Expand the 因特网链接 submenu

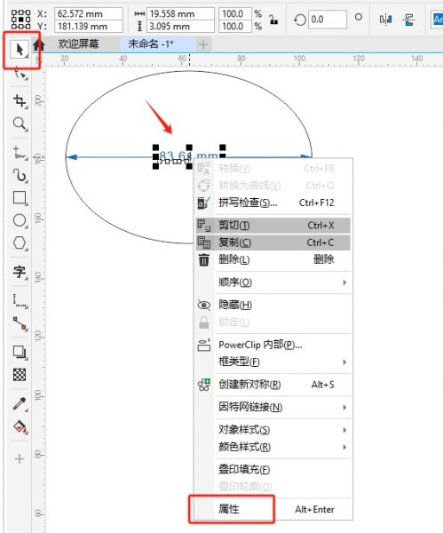coord(273,407)
